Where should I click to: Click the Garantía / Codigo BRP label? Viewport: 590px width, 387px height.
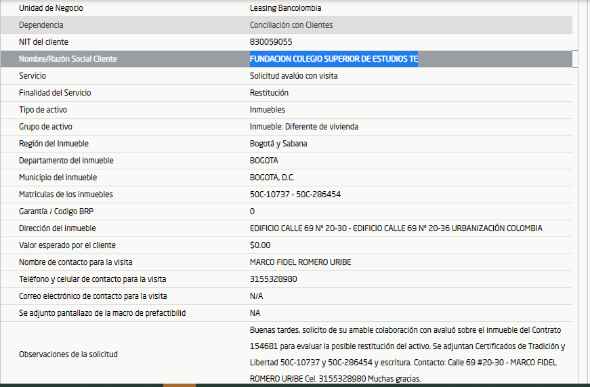tap(56, 211)
